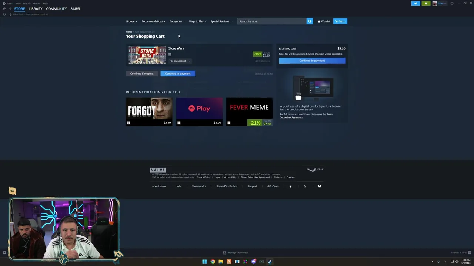Click the Add link for Store Wars
474x266 pixels.
point(257,61)
